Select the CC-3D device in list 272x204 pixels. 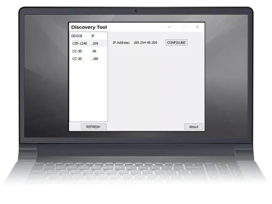point(77,51)
